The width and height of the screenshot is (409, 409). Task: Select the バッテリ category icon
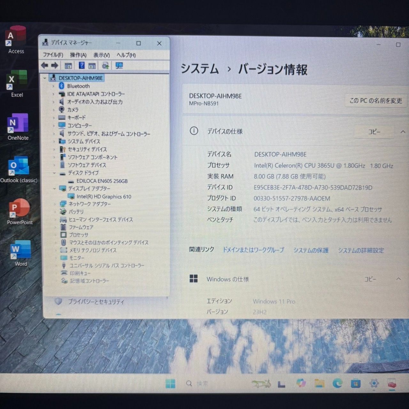coord(63,212)
